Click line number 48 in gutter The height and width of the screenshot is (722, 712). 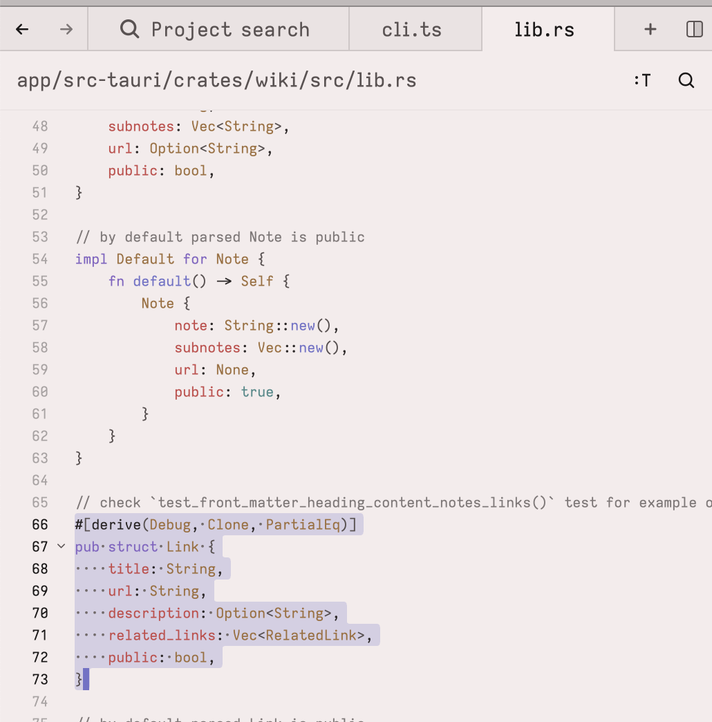(40, 126)
